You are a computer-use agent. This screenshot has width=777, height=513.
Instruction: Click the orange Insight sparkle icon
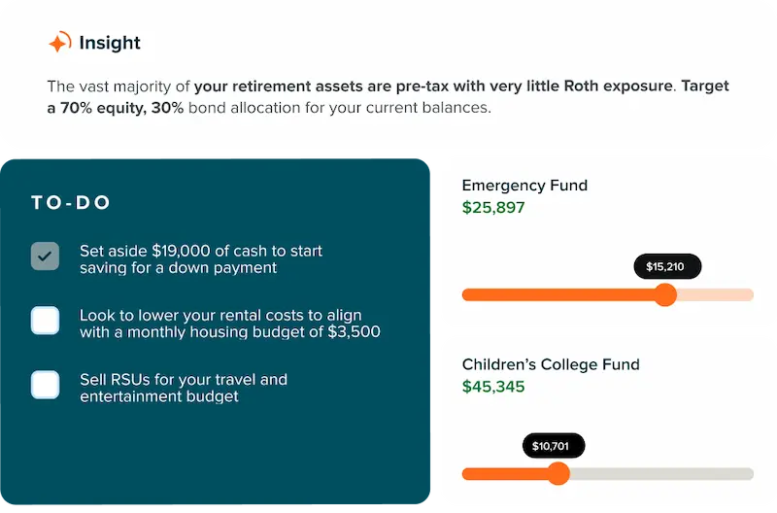tap(59, 43)
